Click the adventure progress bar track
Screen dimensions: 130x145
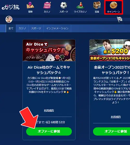click(x=64, y=19)
